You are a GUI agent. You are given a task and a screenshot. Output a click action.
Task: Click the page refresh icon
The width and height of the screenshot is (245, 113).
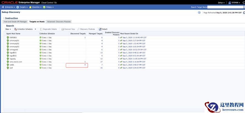point(243,12)
